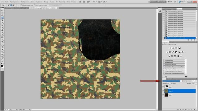Add a Hue/Saturation adjustment
The width and height of the screenshot is (198, 111).
coord(170,52)
